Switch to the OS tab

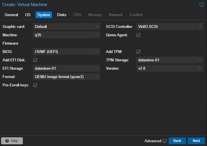28,15
